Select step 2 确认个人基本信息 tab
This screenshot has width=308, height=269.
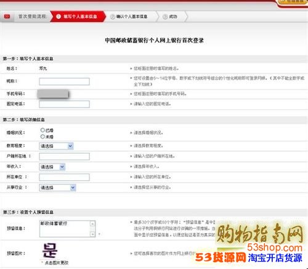(x=131, y=17)
